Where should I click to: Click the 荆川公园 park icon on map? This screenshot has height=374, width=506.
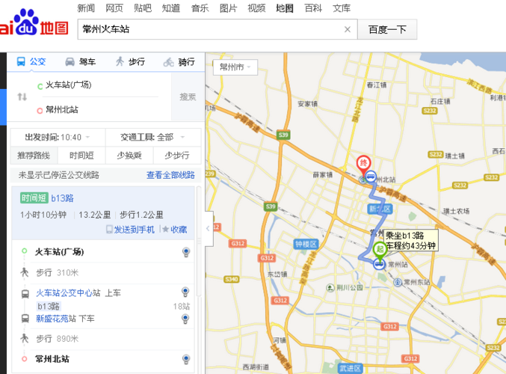[x=330, y=287]
